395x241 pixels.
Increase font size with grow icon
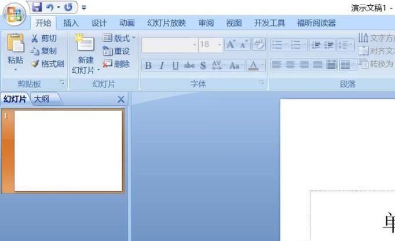(231, 45)
